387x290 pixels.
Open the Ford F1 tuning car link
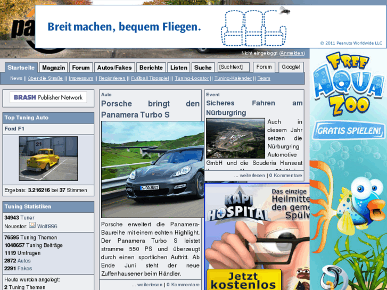point(14,129)
